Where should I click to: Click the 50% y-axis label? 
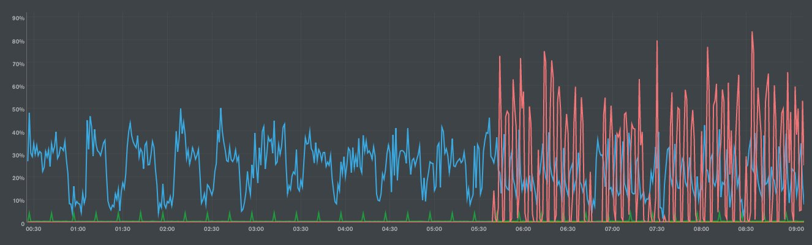(x=18, y=110)
